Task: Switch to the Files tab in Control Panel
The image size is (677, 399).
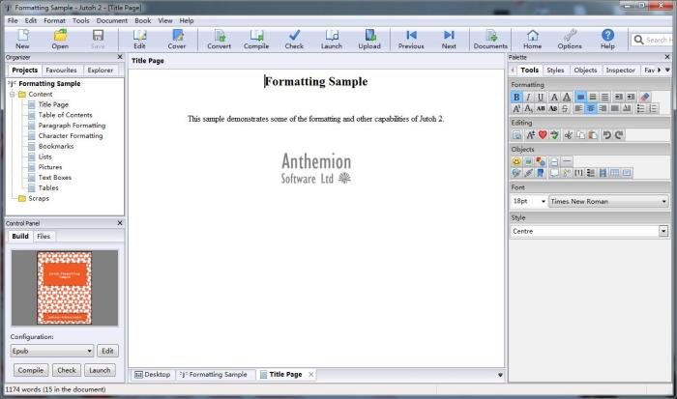Action: [x=44, y=237]
